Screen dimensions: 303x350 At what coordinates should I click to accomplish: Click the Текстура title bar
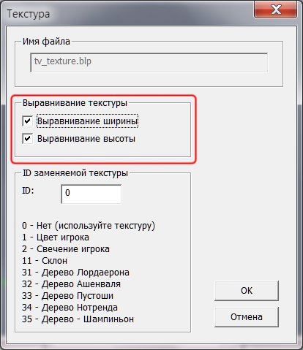point(127,13)
